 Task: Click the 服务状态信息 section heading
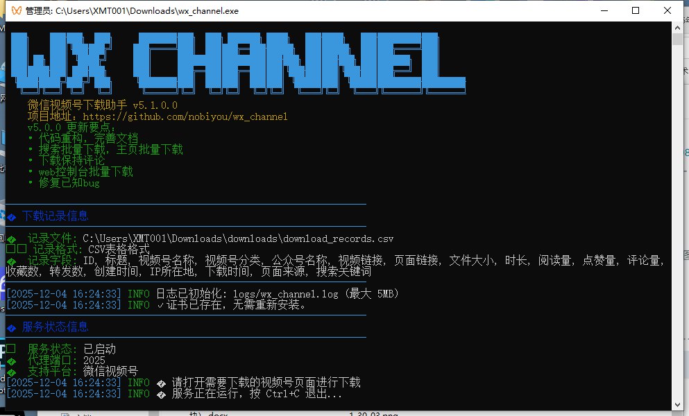56,327
